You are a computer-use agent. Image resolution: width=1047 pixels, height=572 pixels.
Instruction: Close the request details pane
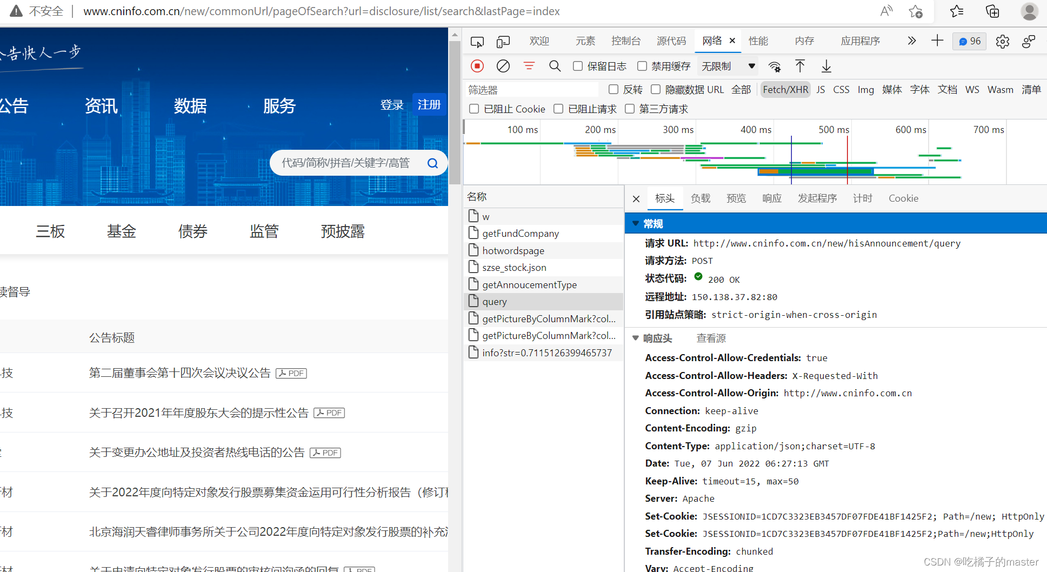pyautogui.click(x=636, y=199)
